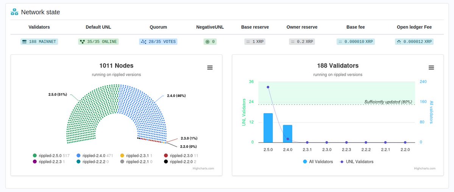Open Highcharts.com link under Validators chart
This screenshot has height=192, width=454.
(425, 168)
